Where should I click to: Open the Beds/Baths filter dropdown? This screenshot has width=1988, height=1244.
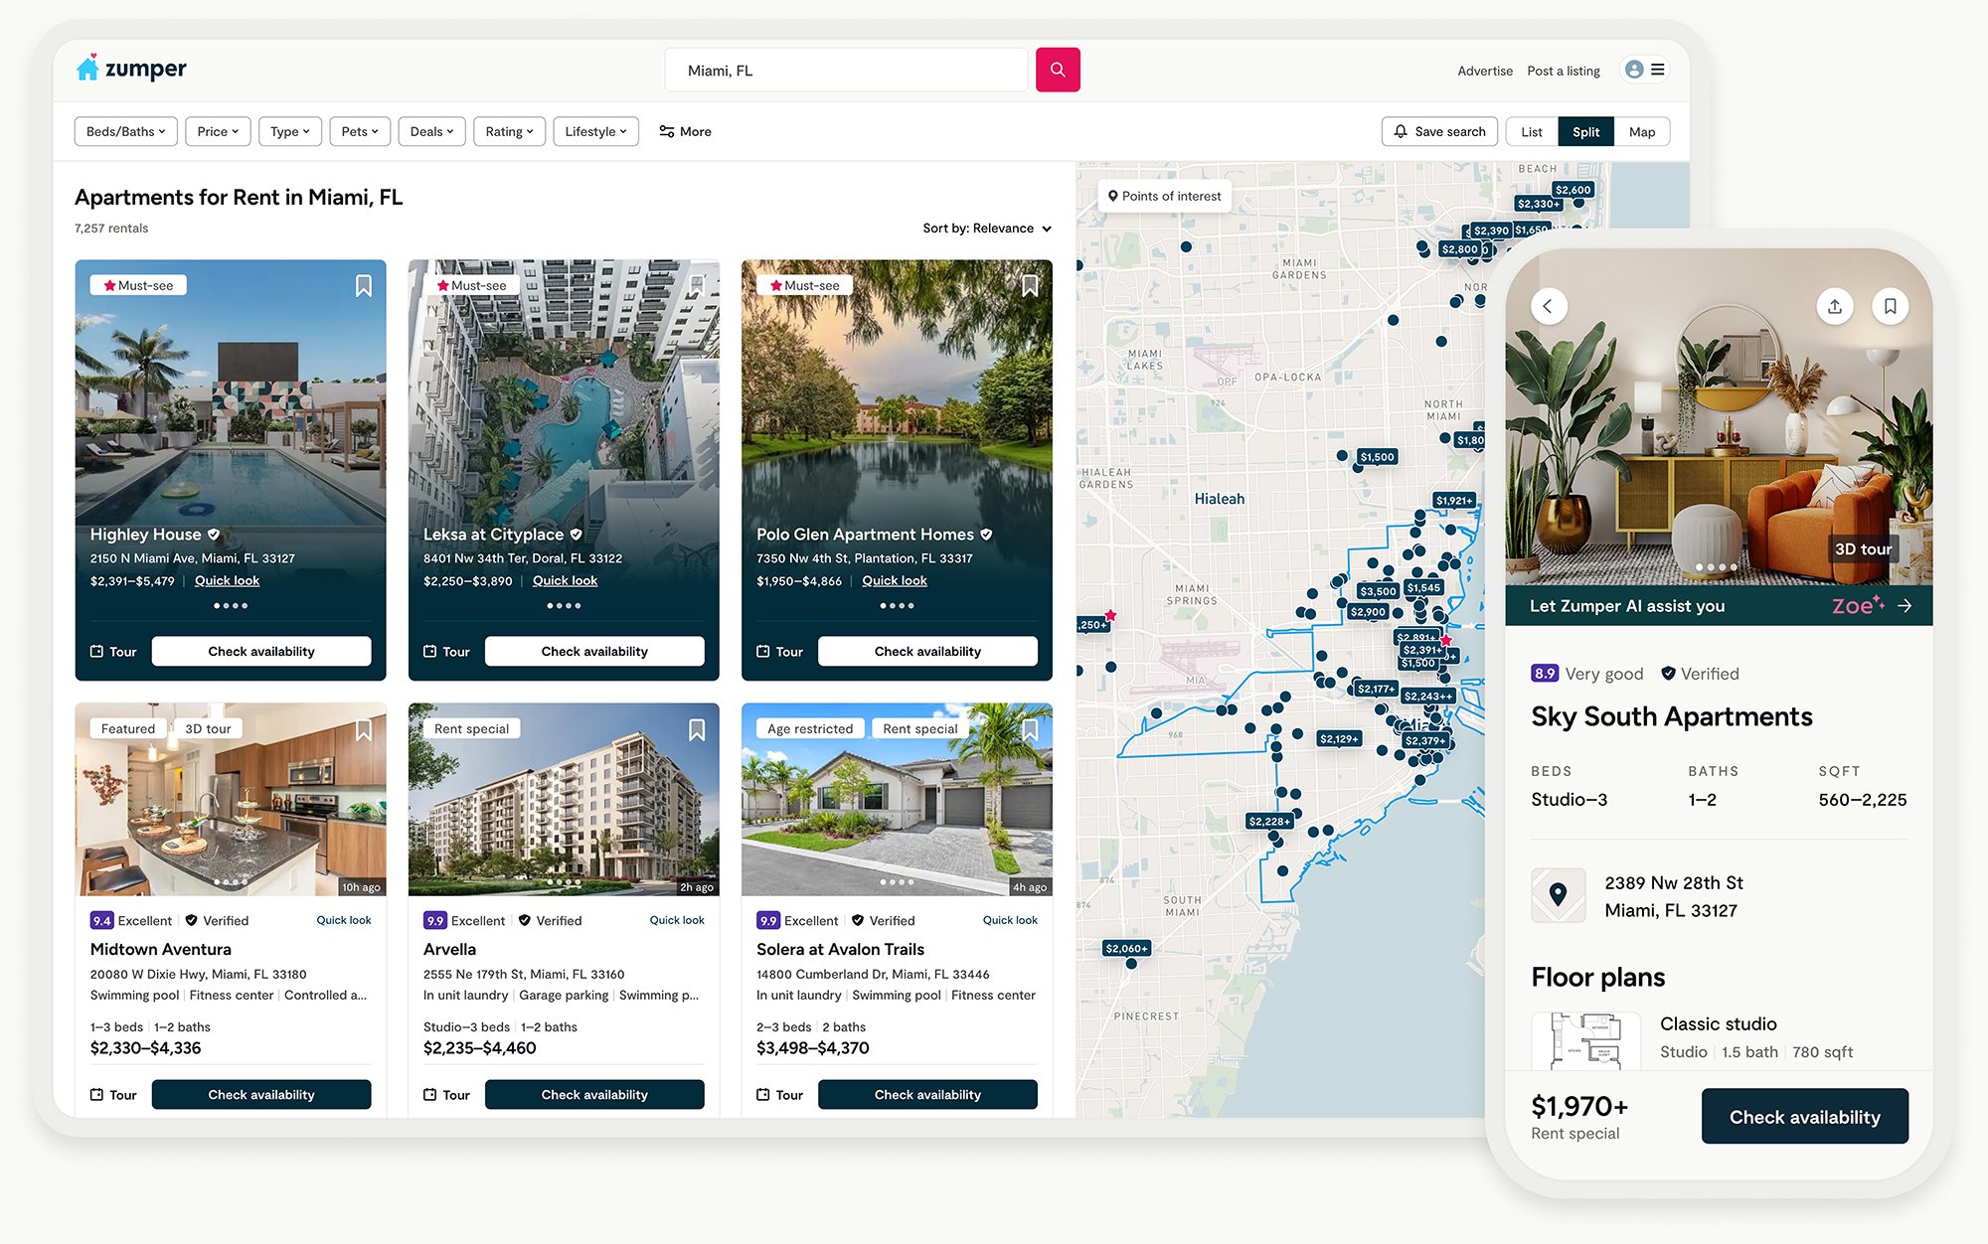pyautogui.click(x=126, y=131)
